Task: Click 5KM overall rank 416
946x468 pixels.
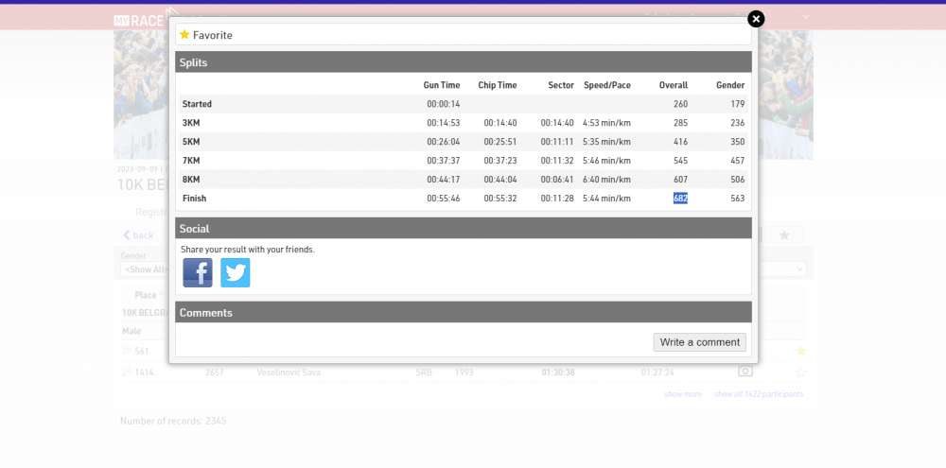Action: click(x=680, y=142)
